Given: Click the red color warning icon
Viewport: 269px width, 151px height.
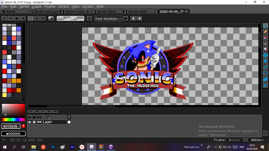Looking at the screenshot, I should click(x=24, y=126).
